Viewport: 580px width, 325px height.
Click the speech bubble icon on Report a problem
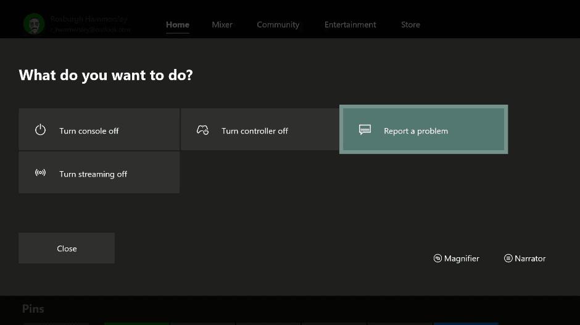[x=365, y=130]
